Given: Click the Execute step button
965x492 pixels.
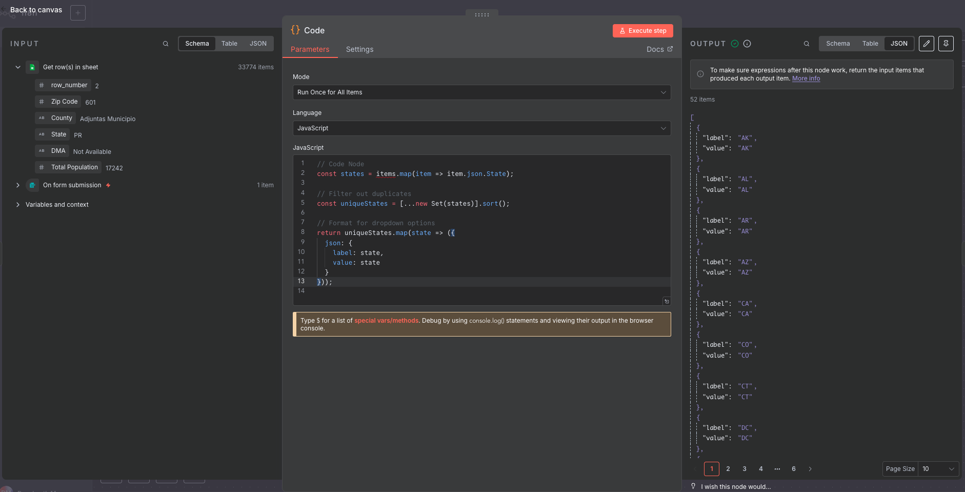Looking at the screenshot, I should [643, 31].
